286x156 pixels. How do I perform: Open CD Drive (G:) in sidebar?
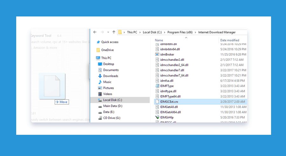pyautogui.click(x=112, y=118)
